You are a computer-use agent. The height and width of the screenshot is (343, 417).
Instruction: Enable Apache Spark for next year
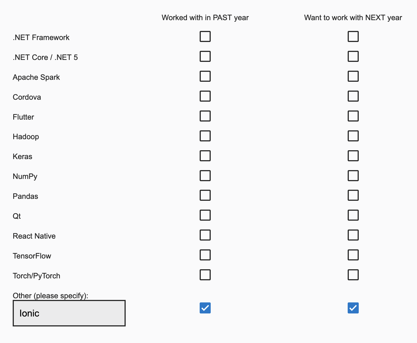click(x=353, y=76)
